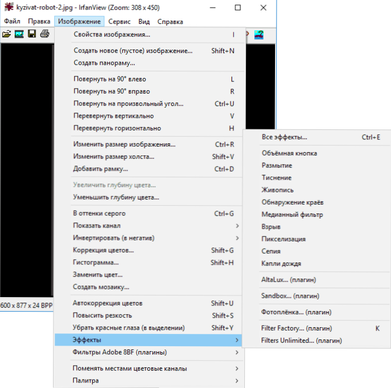Viewport: 391px width, 388px height.
Task: Click the Slideshow filmstrip toolbar icon
Action: tap(19, 33)
